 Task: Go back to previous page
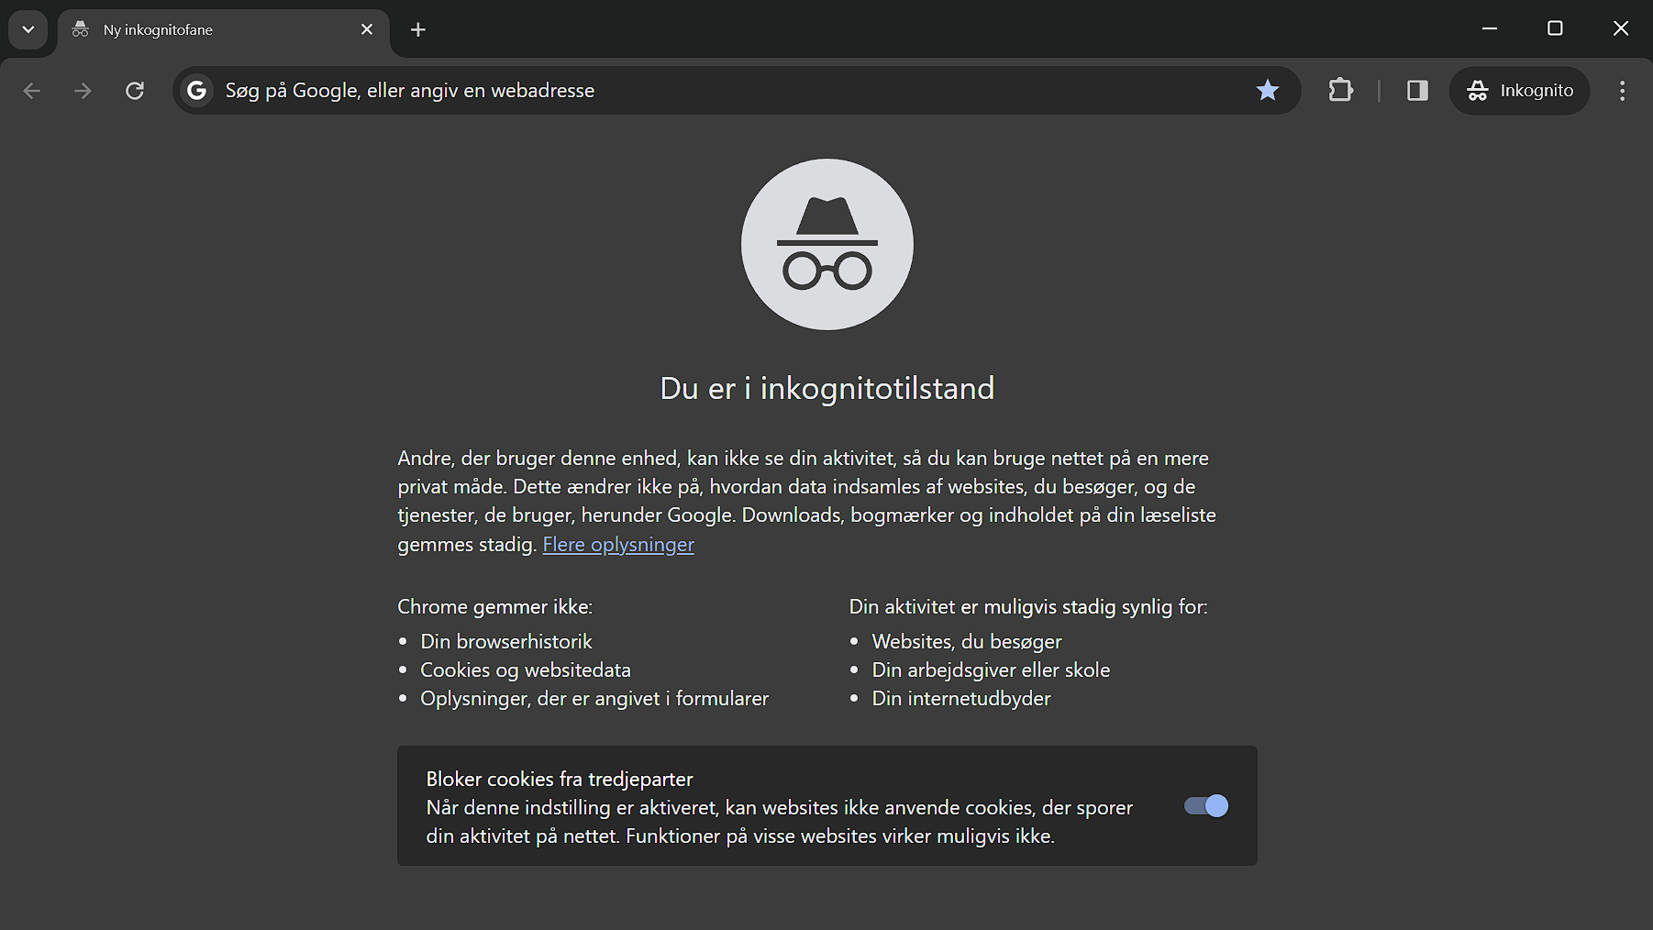[32, 91]
